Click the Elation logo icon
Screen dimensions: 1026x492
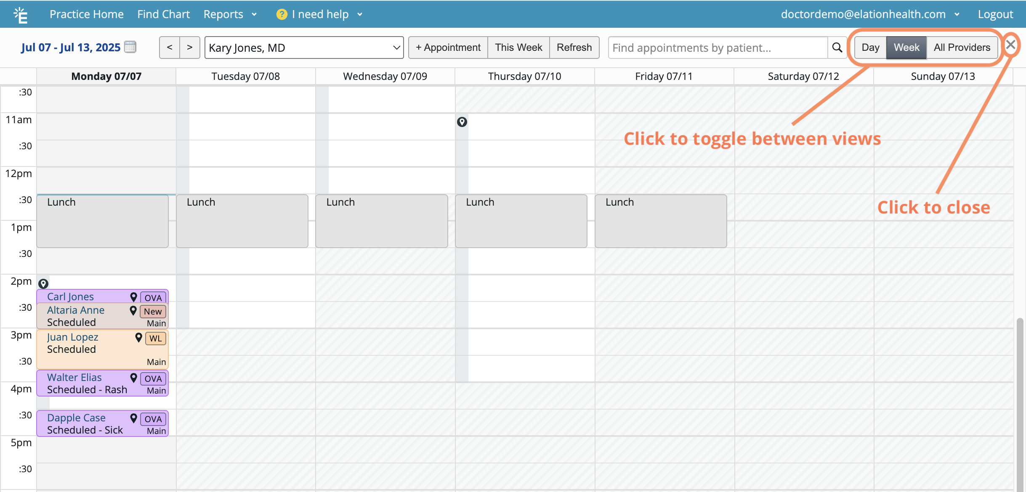point(20,15)
